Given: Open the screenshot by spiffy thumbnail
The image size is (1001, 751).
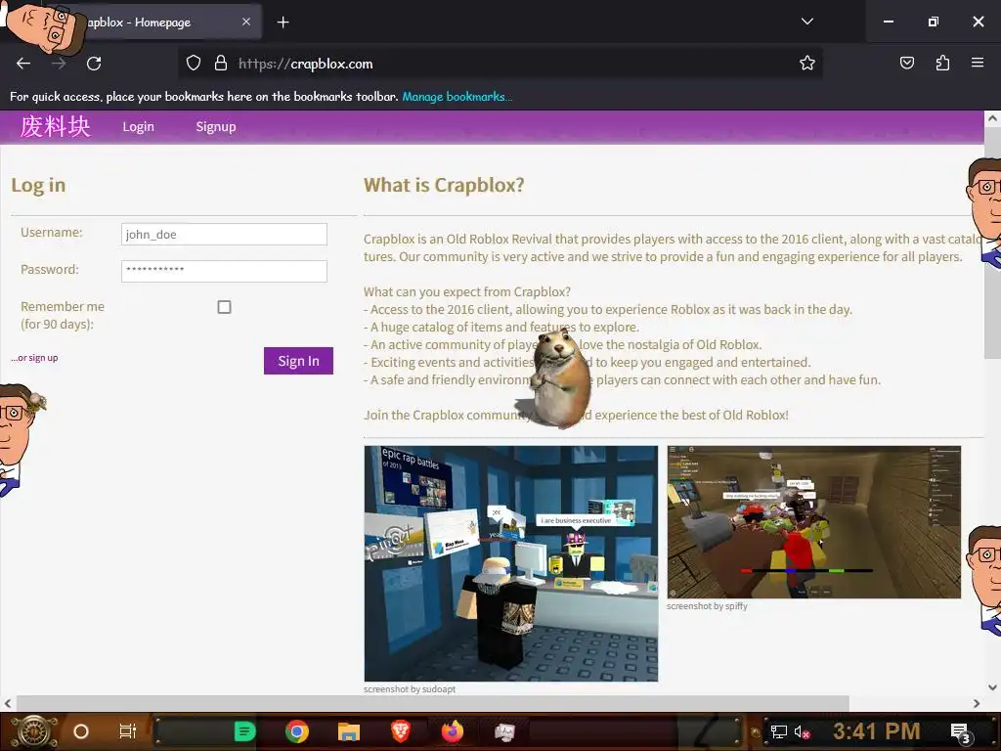Looking at the screenshot, I should coord(814,522).
